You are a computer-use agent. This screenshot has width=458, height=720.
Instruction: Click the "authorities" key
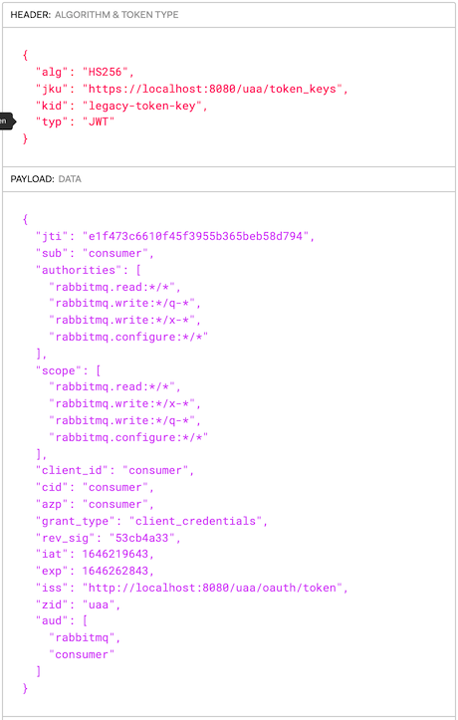click(78, 270)
